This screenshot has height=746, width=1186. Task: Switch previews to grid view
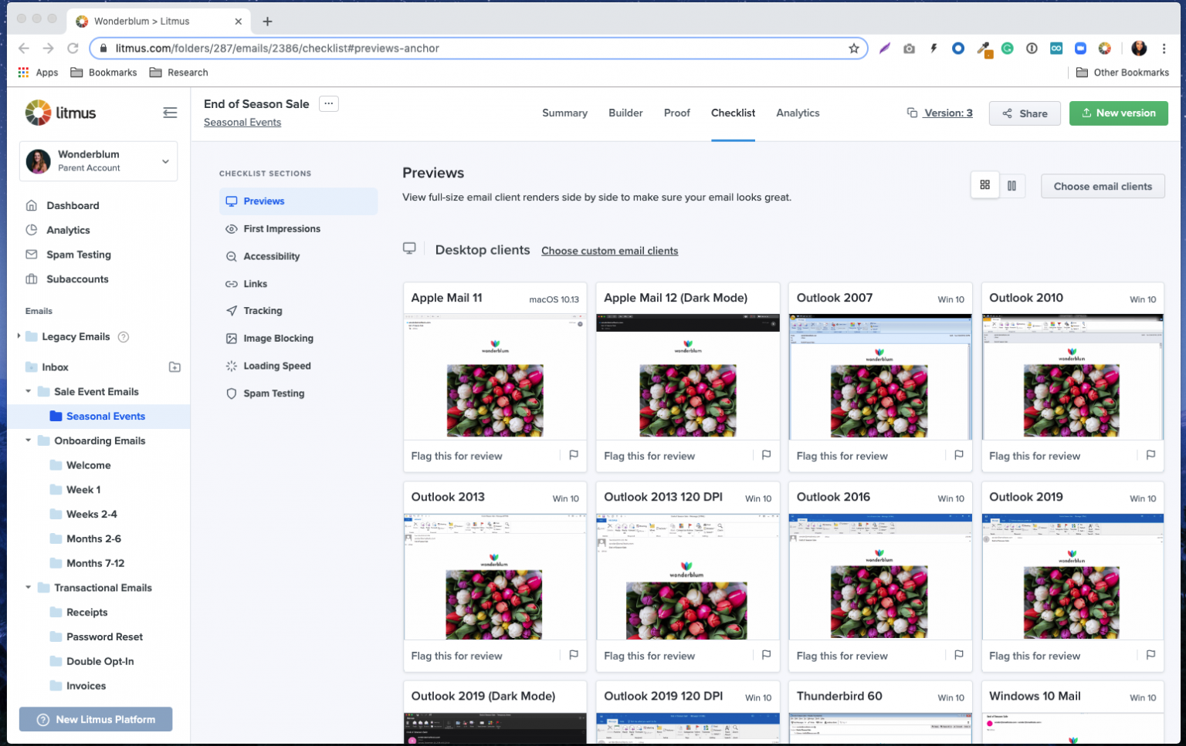[984, 185]
